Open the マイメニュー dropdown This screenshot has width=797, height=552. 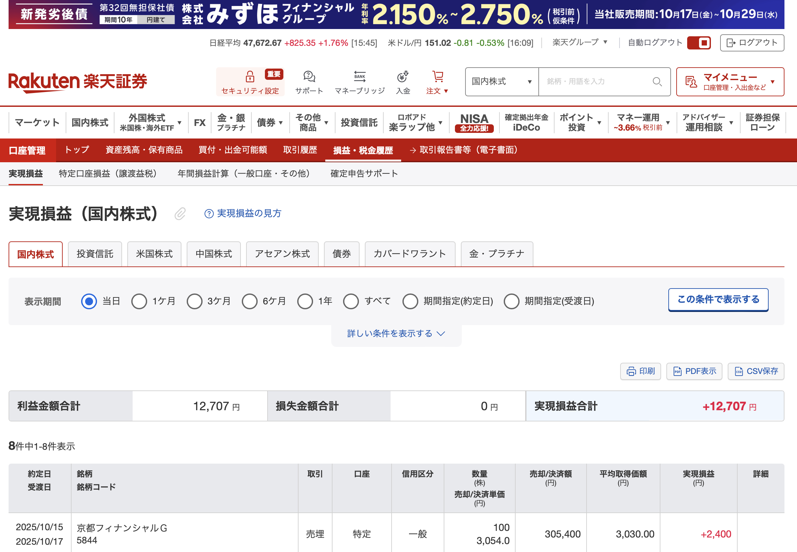(730, 82)
